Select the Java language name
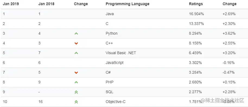The width and height of the screenshot is (248, 107). [110, 14]
